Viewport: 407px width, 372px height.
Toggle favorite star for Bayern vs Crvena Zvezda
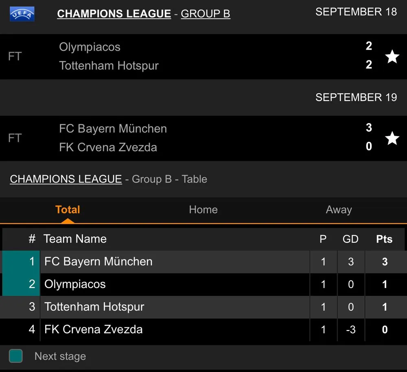click(x=392, y=138)
